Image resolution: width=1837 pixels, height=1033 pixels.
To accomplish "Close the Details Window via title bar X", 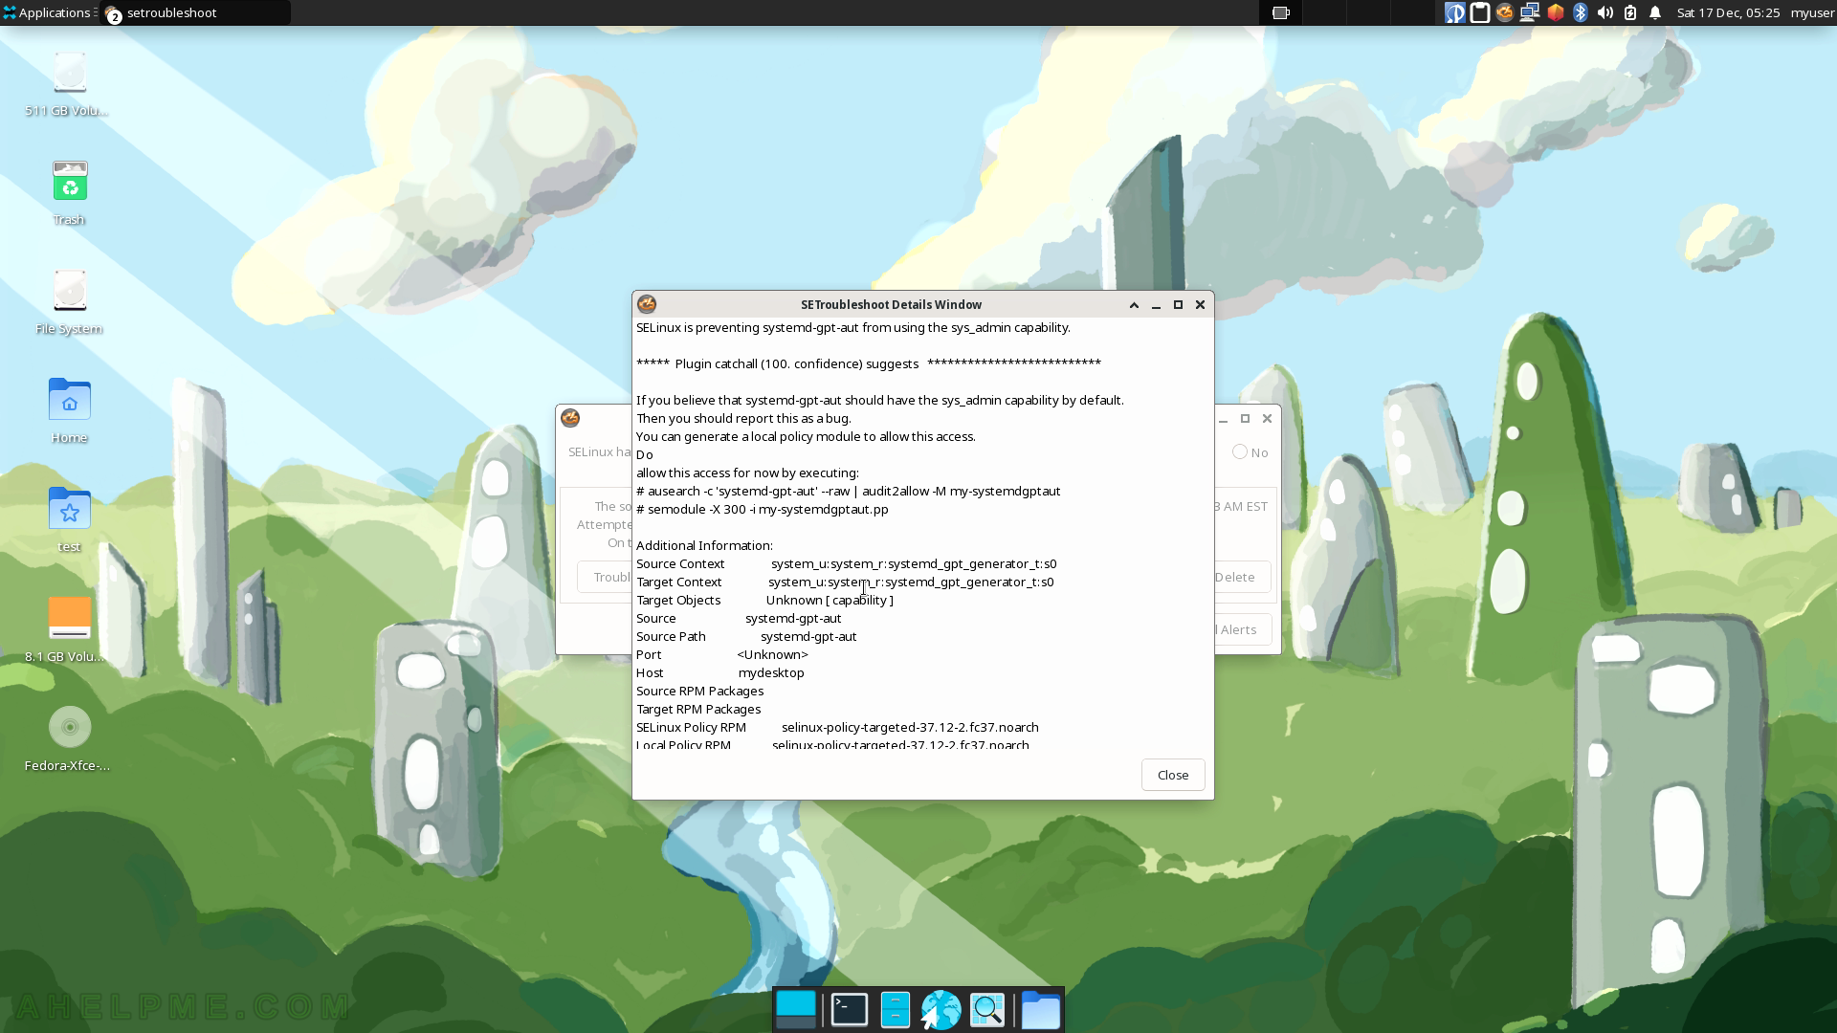I will click(1200, 305).
